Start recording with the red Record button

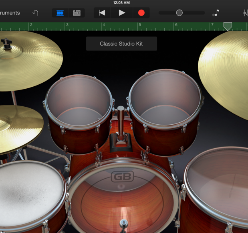click(x=141, y=13)
